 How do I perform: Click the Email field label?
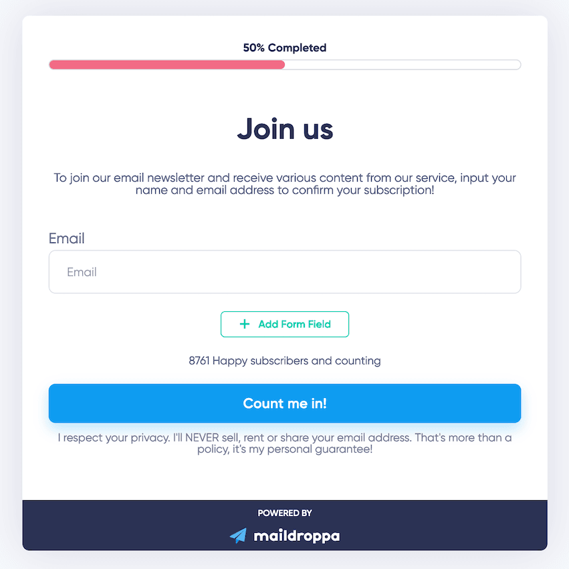(x=66, y=238)
